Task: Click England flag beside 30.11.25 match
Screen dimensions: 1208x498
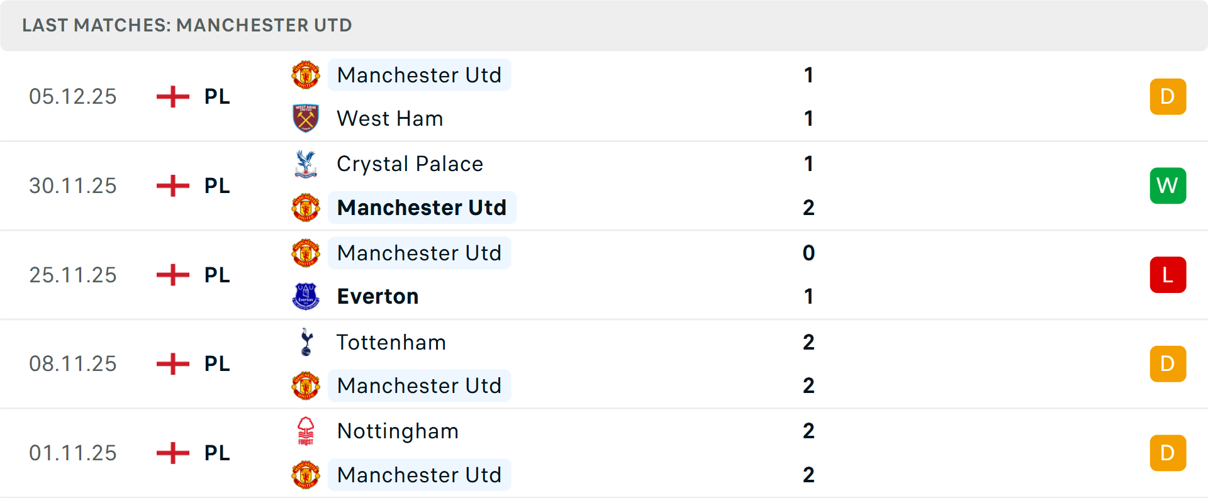Action: point(173,185)
